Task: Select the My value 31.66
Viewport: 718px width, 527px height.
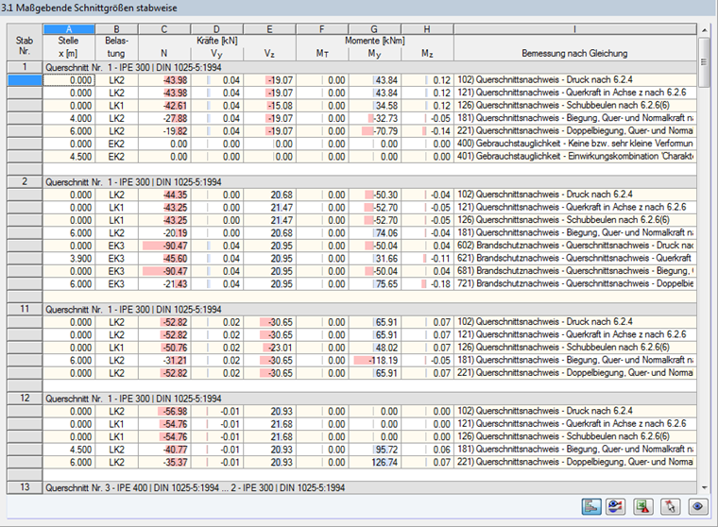Action: [x=374, y=259]
